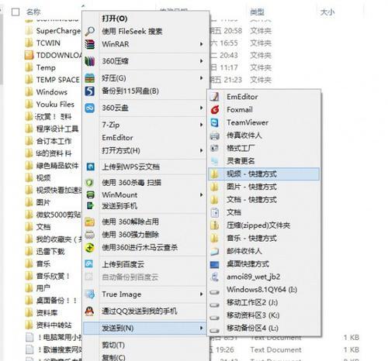This screenshot has width=388, height=361.
Task: Click the FileSeek magnifier icon
Action: coord(90,31)
